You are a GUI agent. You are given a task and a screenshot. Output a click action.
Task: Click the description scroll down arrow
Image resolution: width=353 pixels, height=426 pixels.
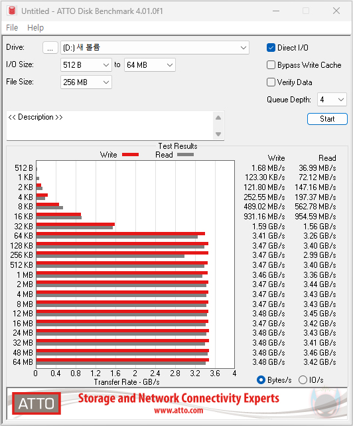[x=218, y=134]
